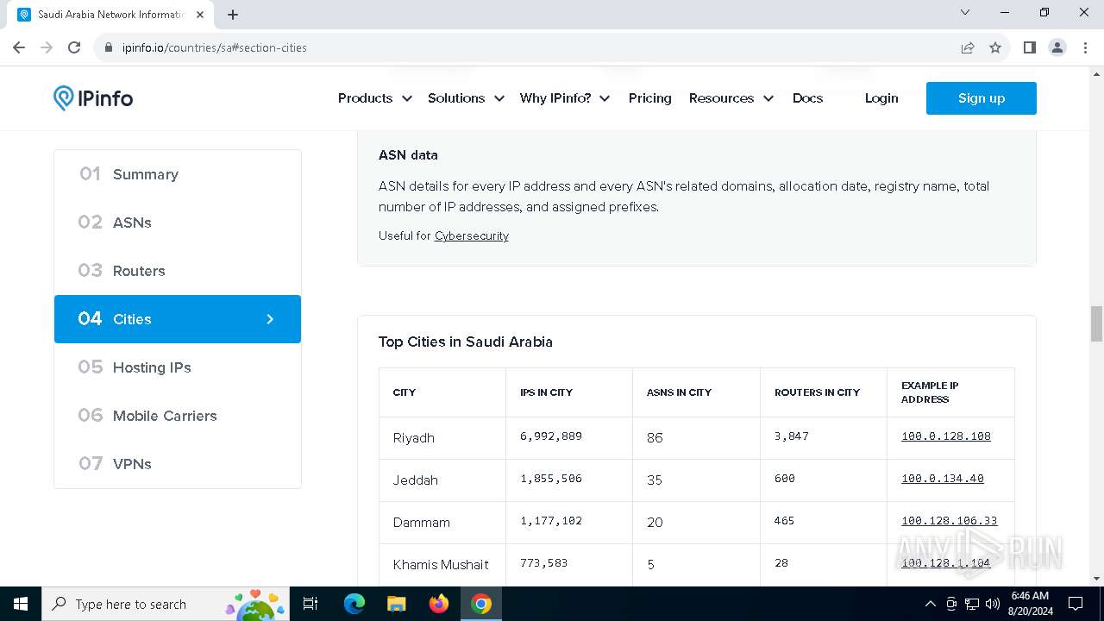Expand the Resources menu

point(731,98)
